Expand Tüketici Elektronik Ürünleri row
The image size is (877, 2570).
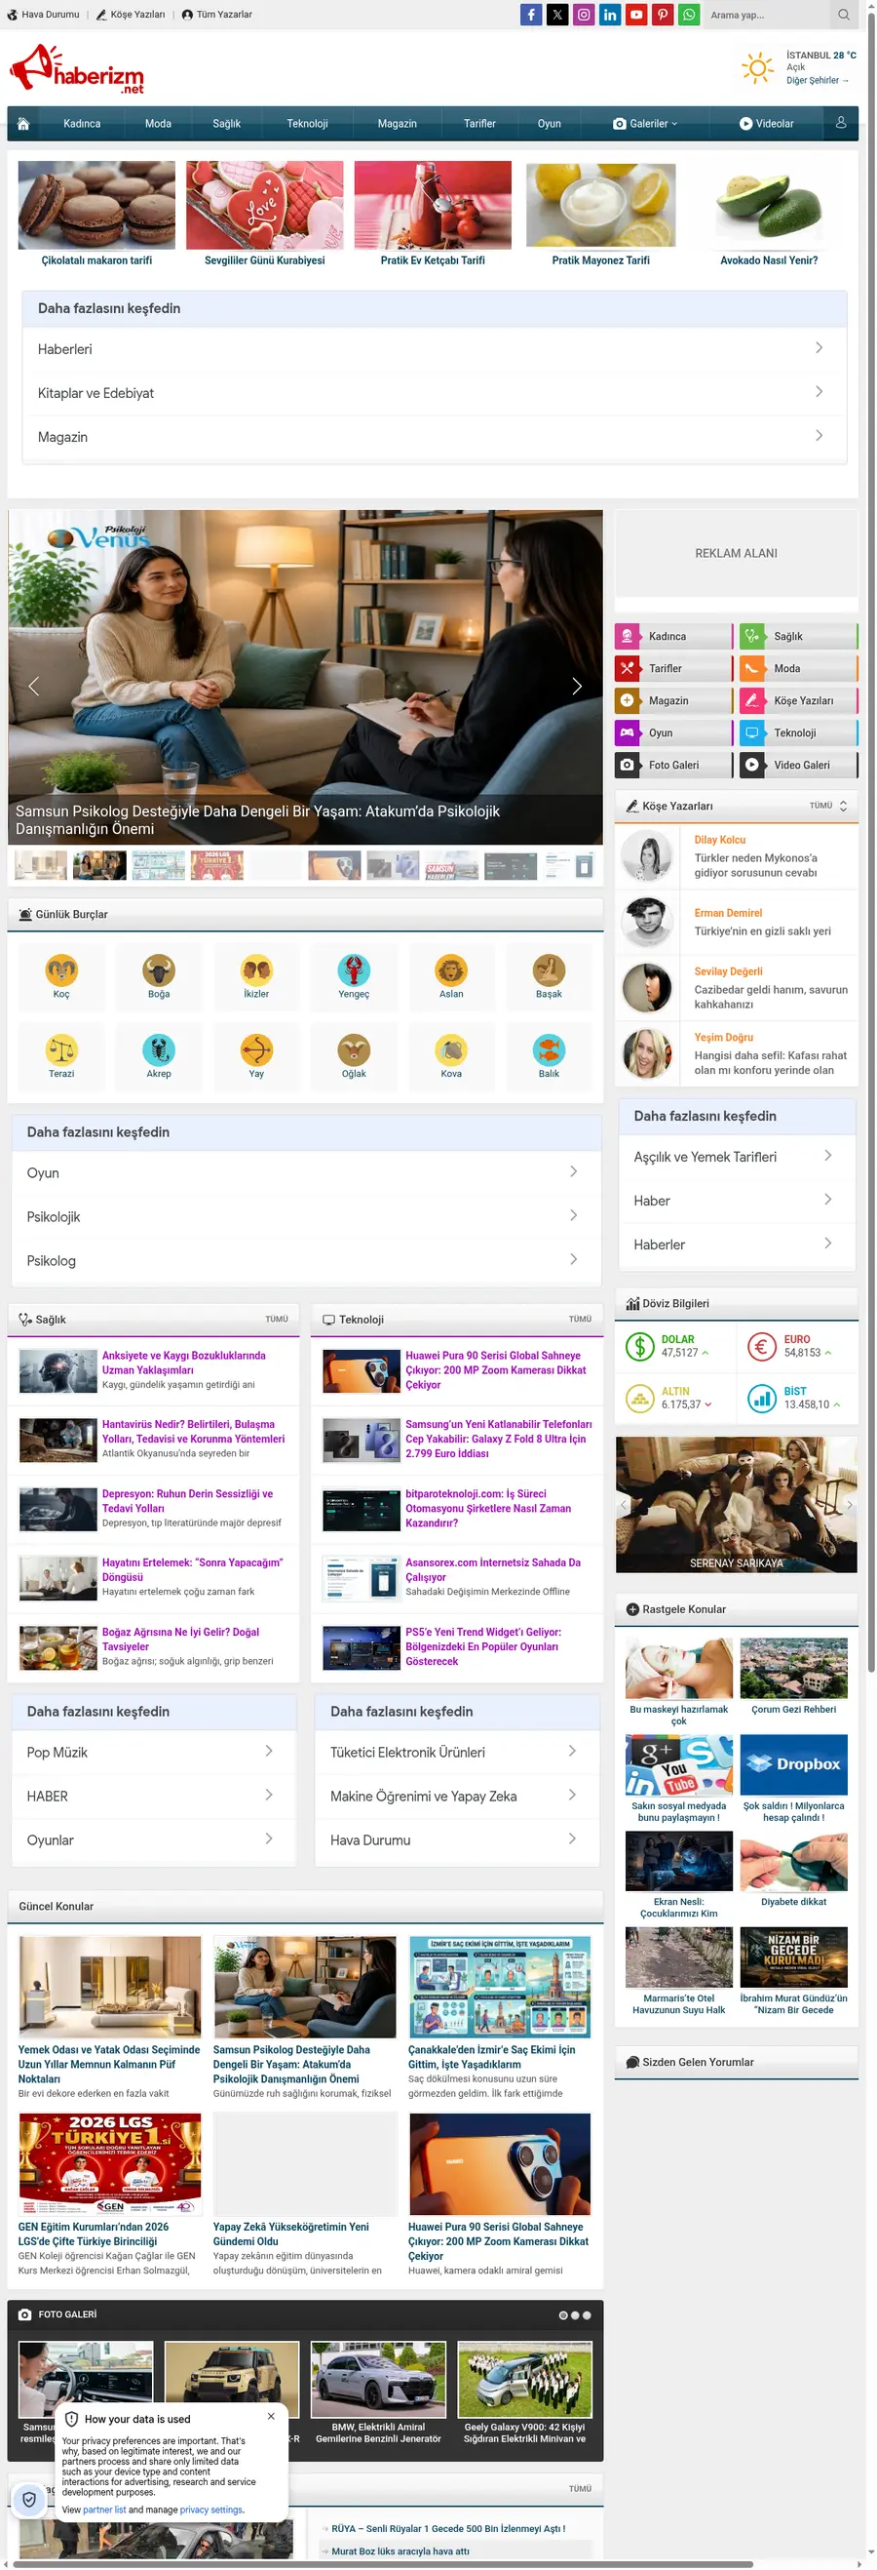point(456,1751)
